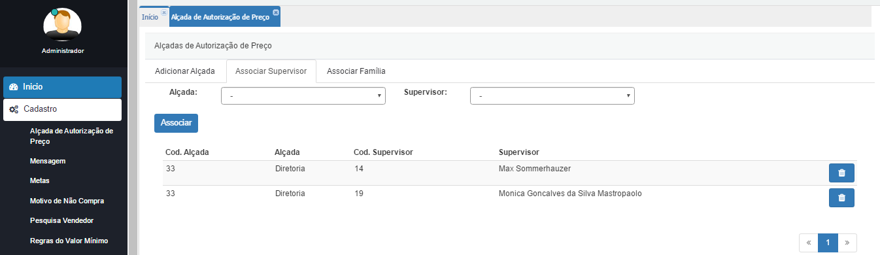
Task: Switch to Adicionar Alçada tab
Action: (x=185, y=71)
